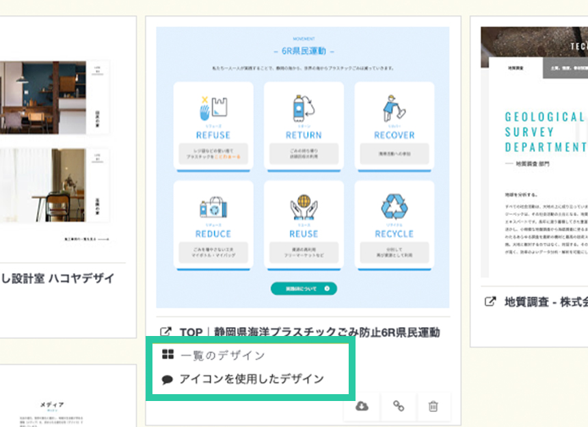Open the 設計室 ハコヤデザイ card title
Viewport: 588px width, 427px height.
coord(57,279)
